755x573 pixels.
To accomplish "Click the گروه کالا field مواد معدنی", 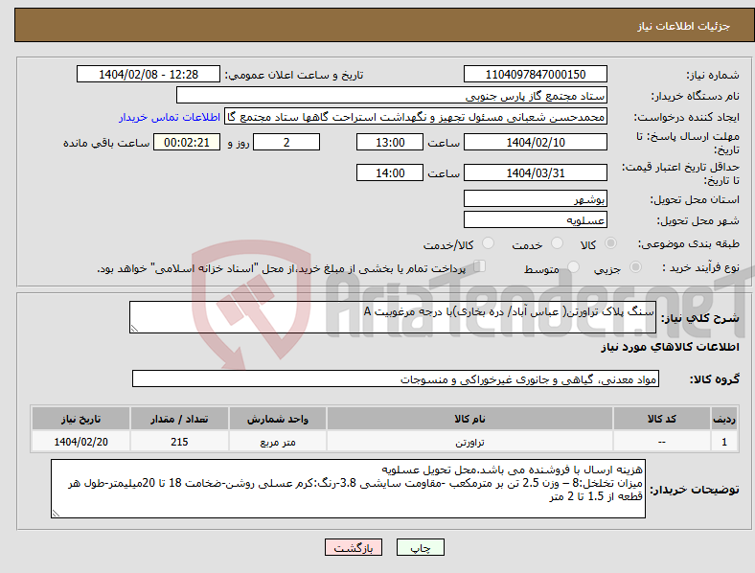I will pyautogui.click(x=396, y=378).
